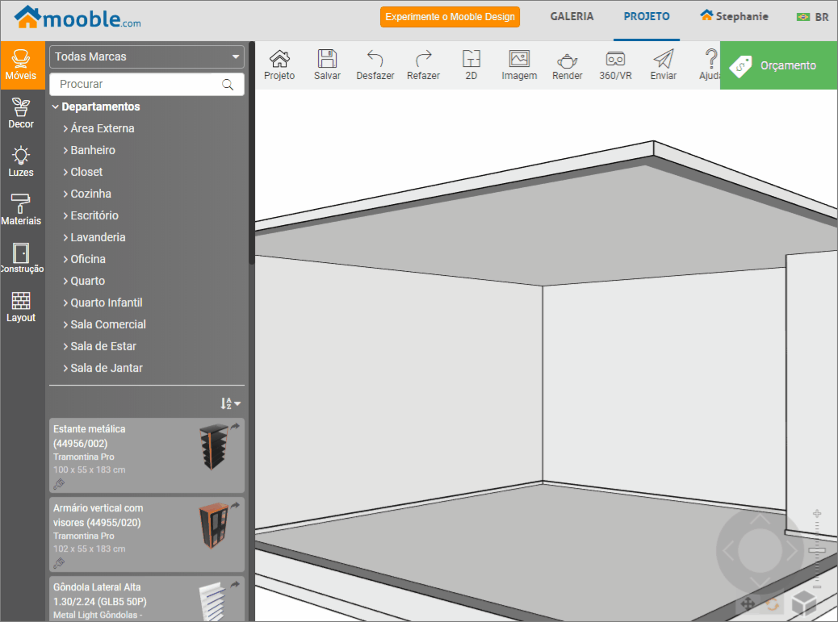The image size is (838, 622).
Task: Select the pan move arrows tool
Action: [748, 603]
